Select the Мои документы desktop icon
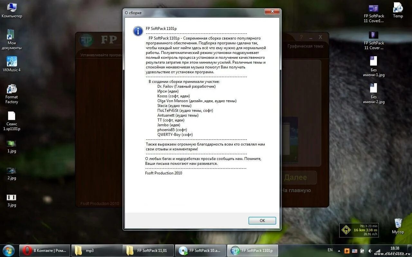This screenshot has height=257, width=412. pos(12,40)
